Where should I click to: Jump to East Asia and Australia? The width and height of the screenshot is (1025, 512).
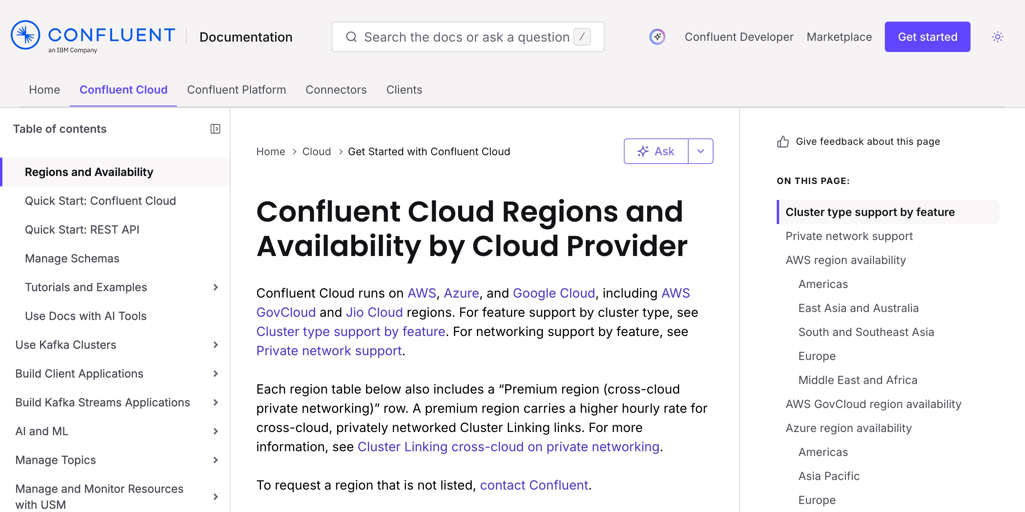(858, 308)
